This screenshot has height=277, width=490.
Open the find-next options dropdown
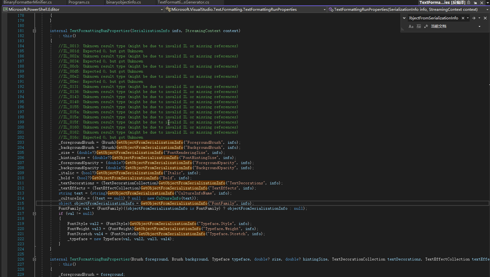(x=479, y=18)
